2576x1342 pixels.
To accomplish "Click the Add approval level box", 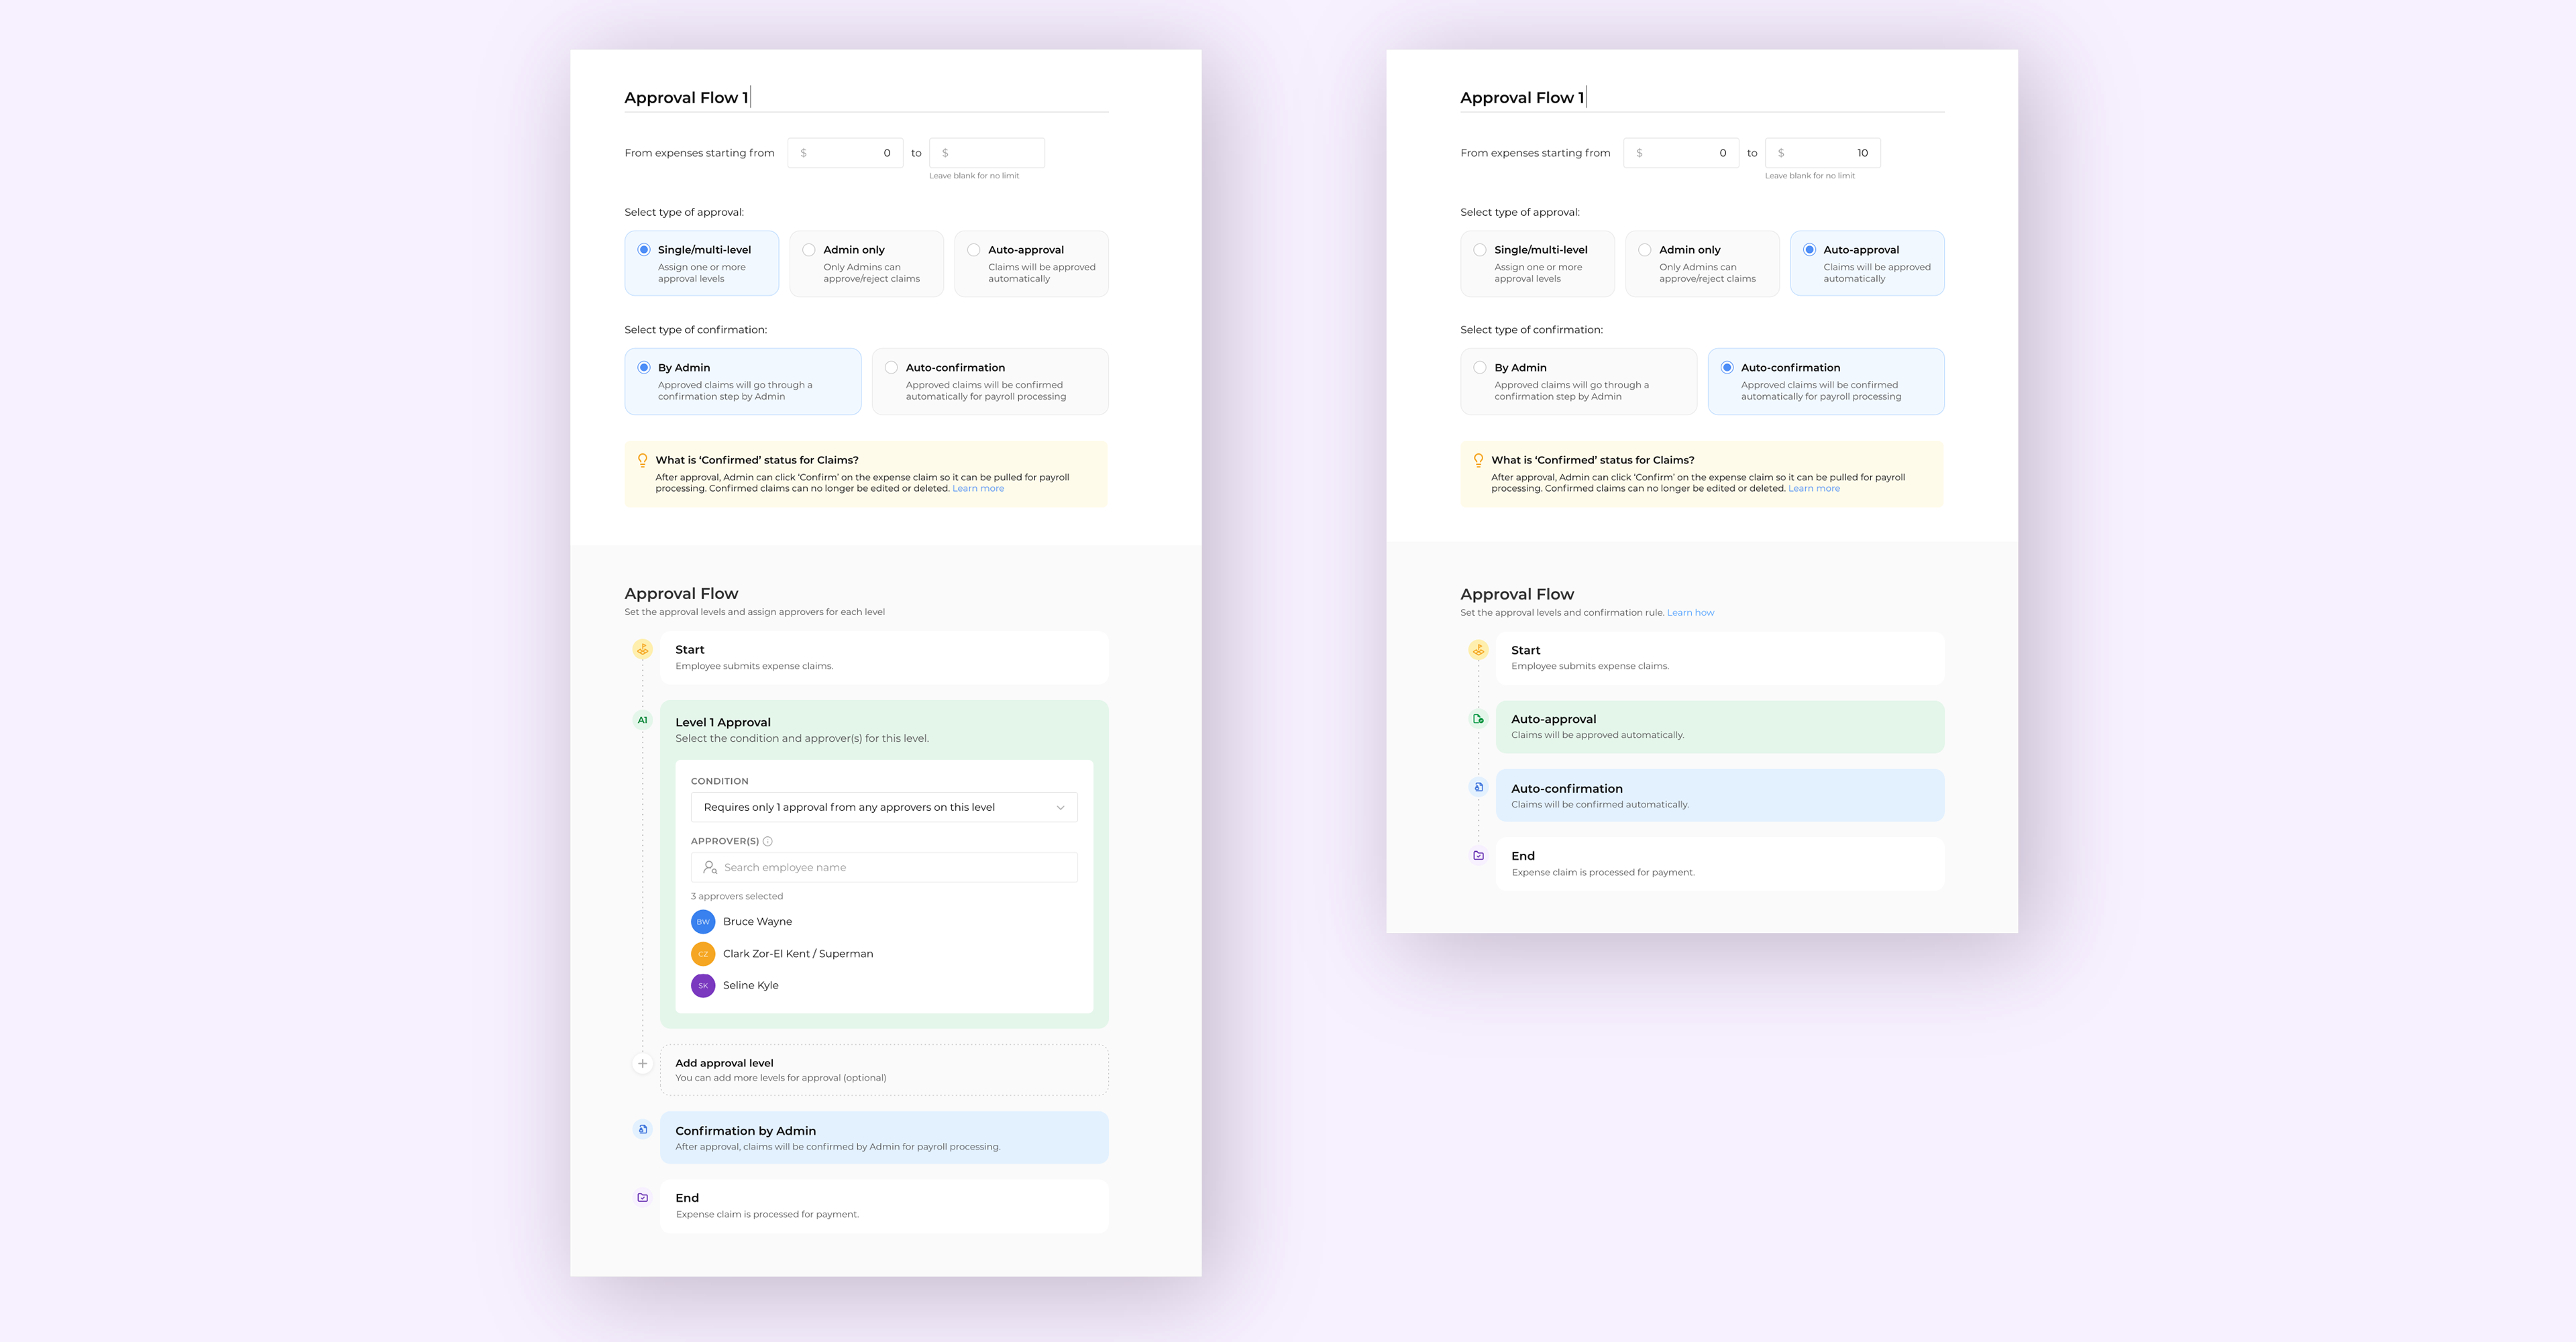I will coord(883,1069).
